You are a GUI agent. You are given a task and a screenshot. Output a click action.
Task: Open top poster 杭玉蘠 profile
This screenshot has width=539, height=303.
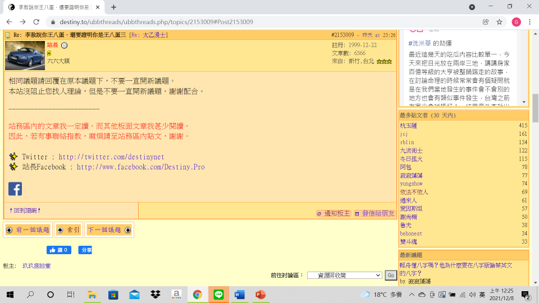tap(408, 126)
